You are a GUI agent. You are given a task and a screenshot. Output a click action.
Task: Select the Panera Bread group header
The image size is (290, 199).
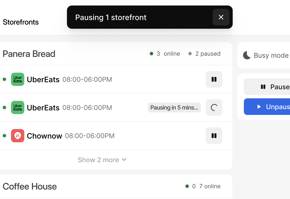[29, 54]
